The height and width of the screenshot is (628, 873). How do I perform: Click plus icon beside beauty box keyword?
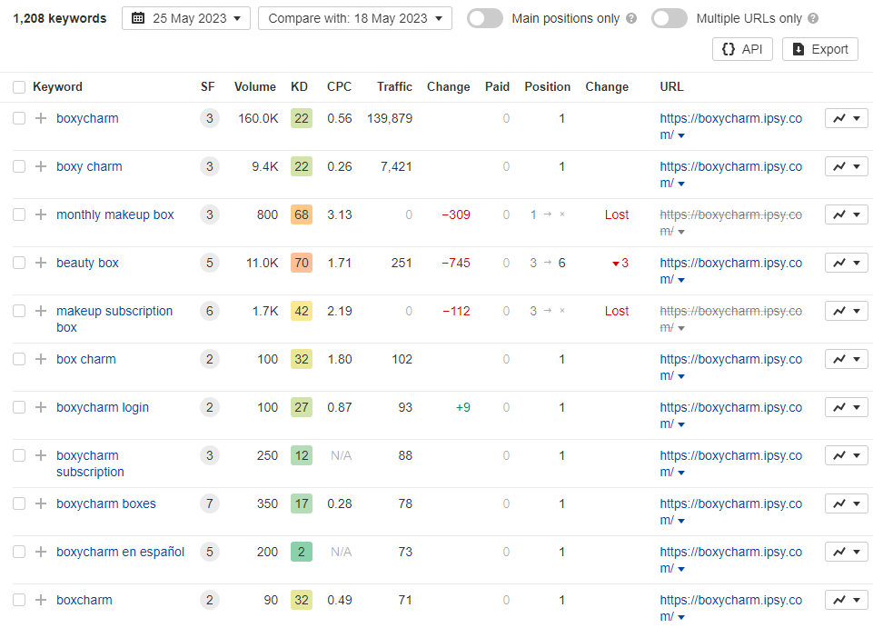(x=41, y=263)
